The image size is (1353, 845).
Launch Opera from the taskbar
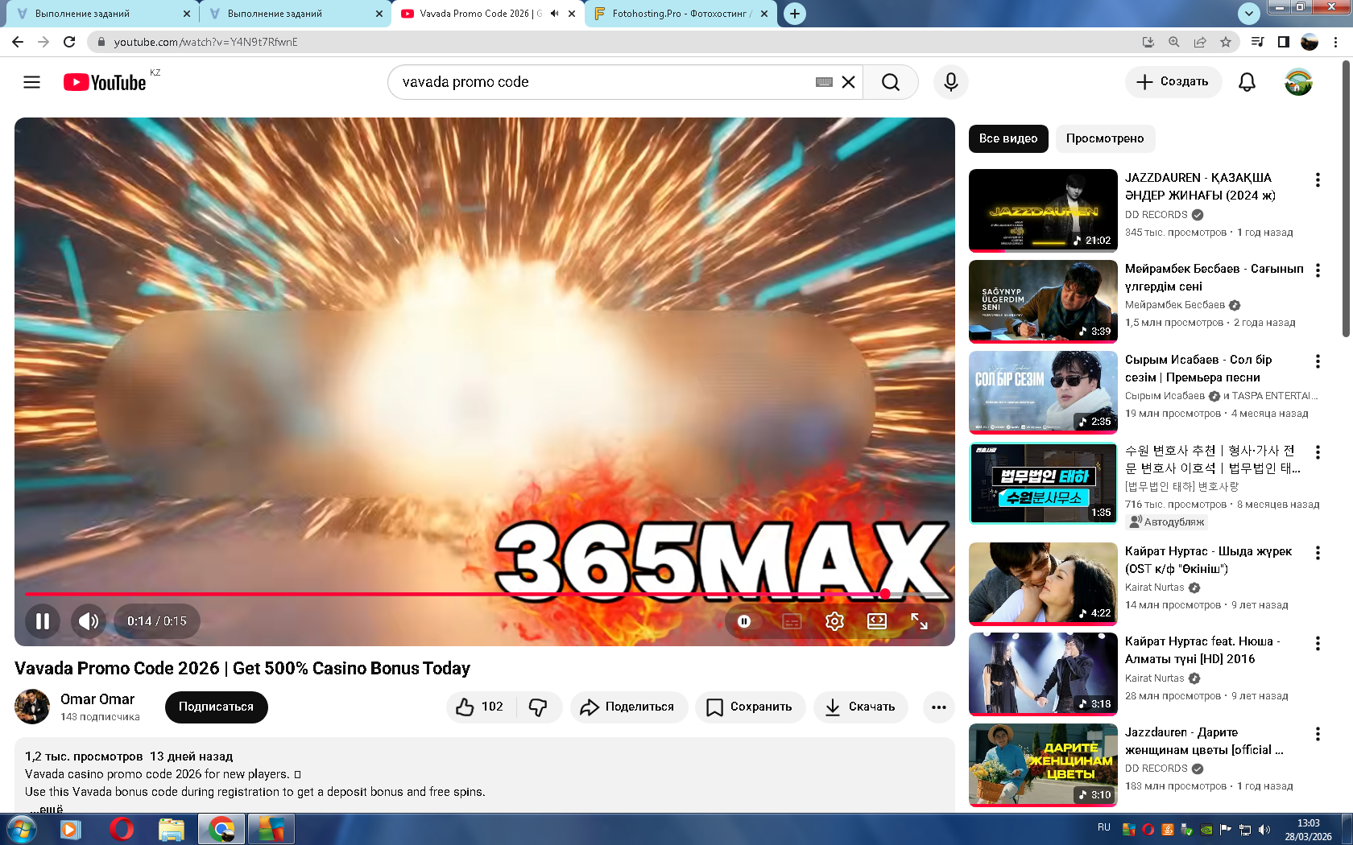pyautogui.click(x=122, y=829)
